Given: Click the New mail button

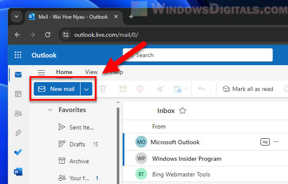Looking at the screenshot, I should (57, 89).
